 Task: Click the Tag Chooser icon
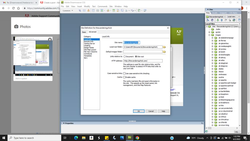pyautogui.click(x=145, y=11)
